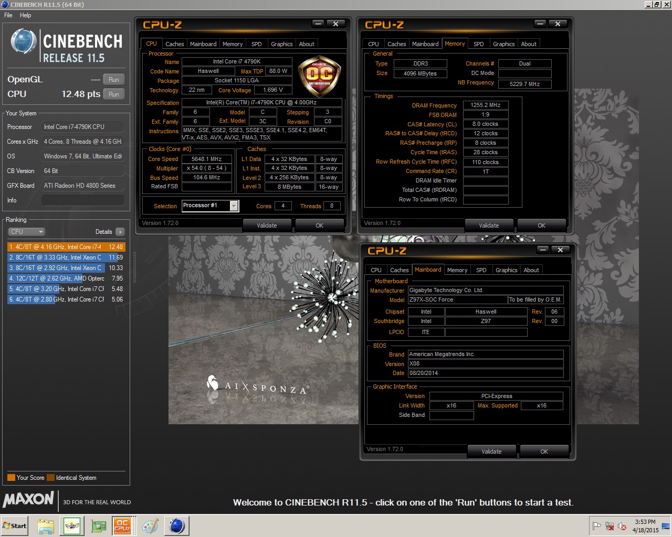
Task: Select CPU tab in Memory window
Action: (x=373, y=44)
